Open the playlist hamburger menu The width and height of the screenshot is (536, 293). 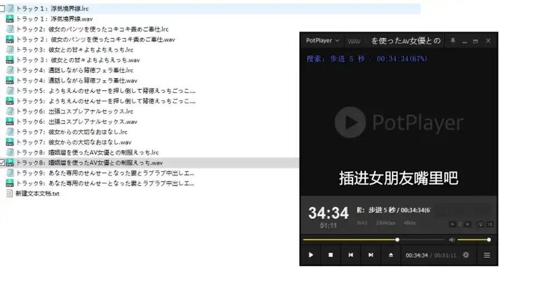pos(487,255)
